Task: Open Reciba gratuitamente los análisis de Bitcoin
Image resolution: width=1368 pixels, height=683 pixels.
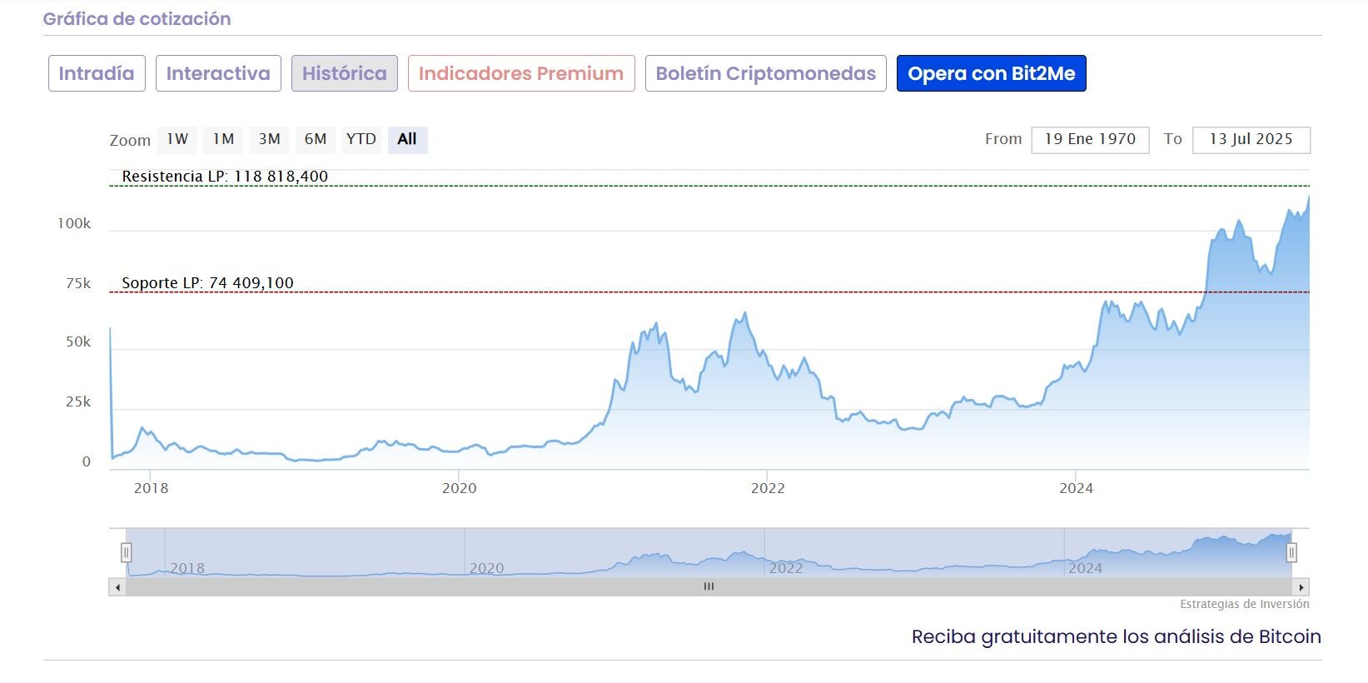Action: 1116,636
